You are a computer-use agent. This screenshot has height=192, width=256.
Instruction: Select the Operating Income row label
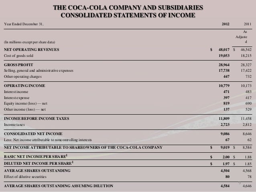point(24,86)
